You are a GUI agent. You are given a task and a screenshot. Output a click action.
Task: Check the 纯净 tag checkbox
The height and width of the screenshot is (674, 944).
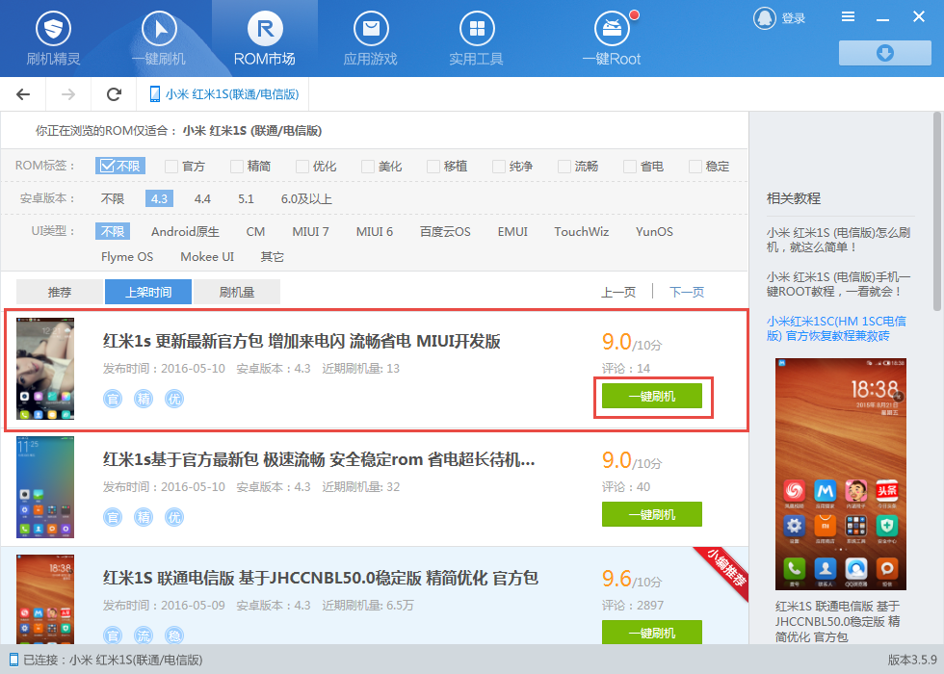tap(499, 166)
